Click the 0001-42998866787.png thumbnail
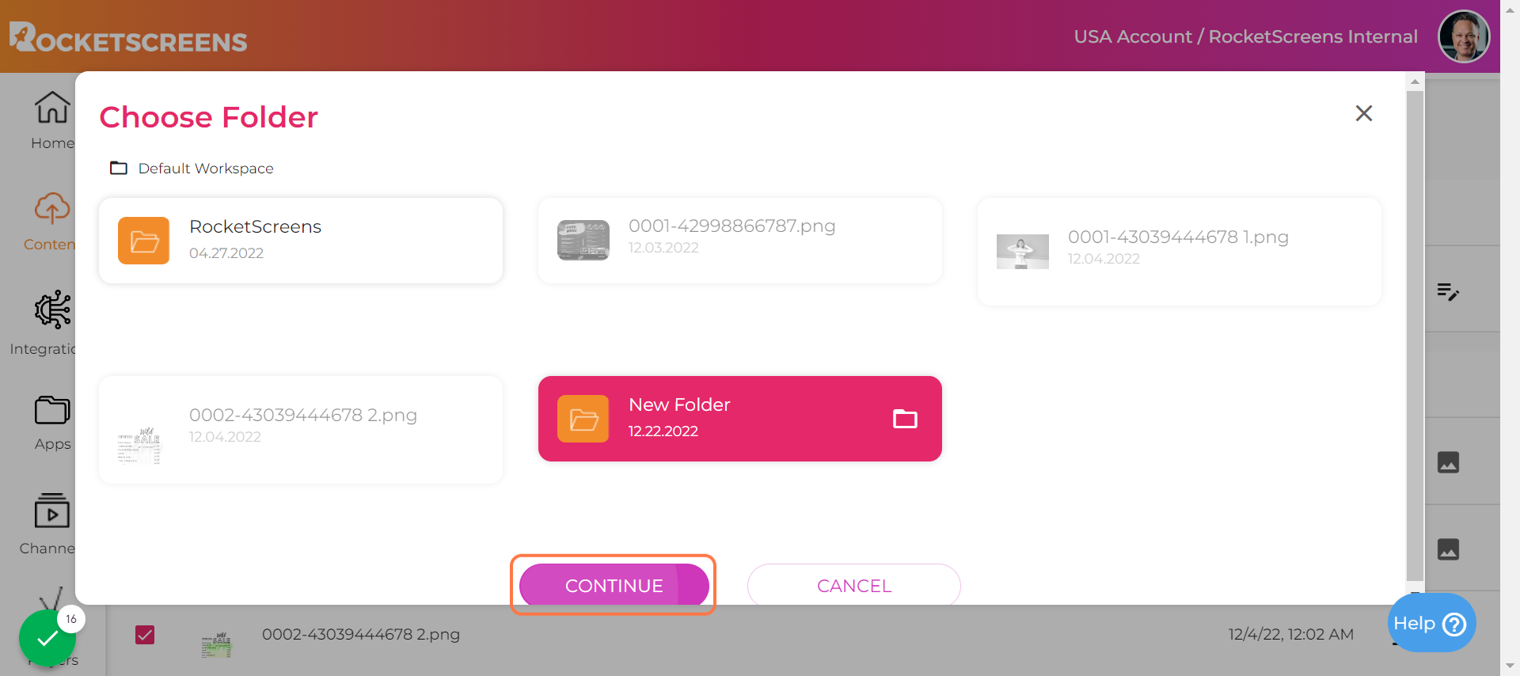Screen dimensions: 1520x676 583,240
